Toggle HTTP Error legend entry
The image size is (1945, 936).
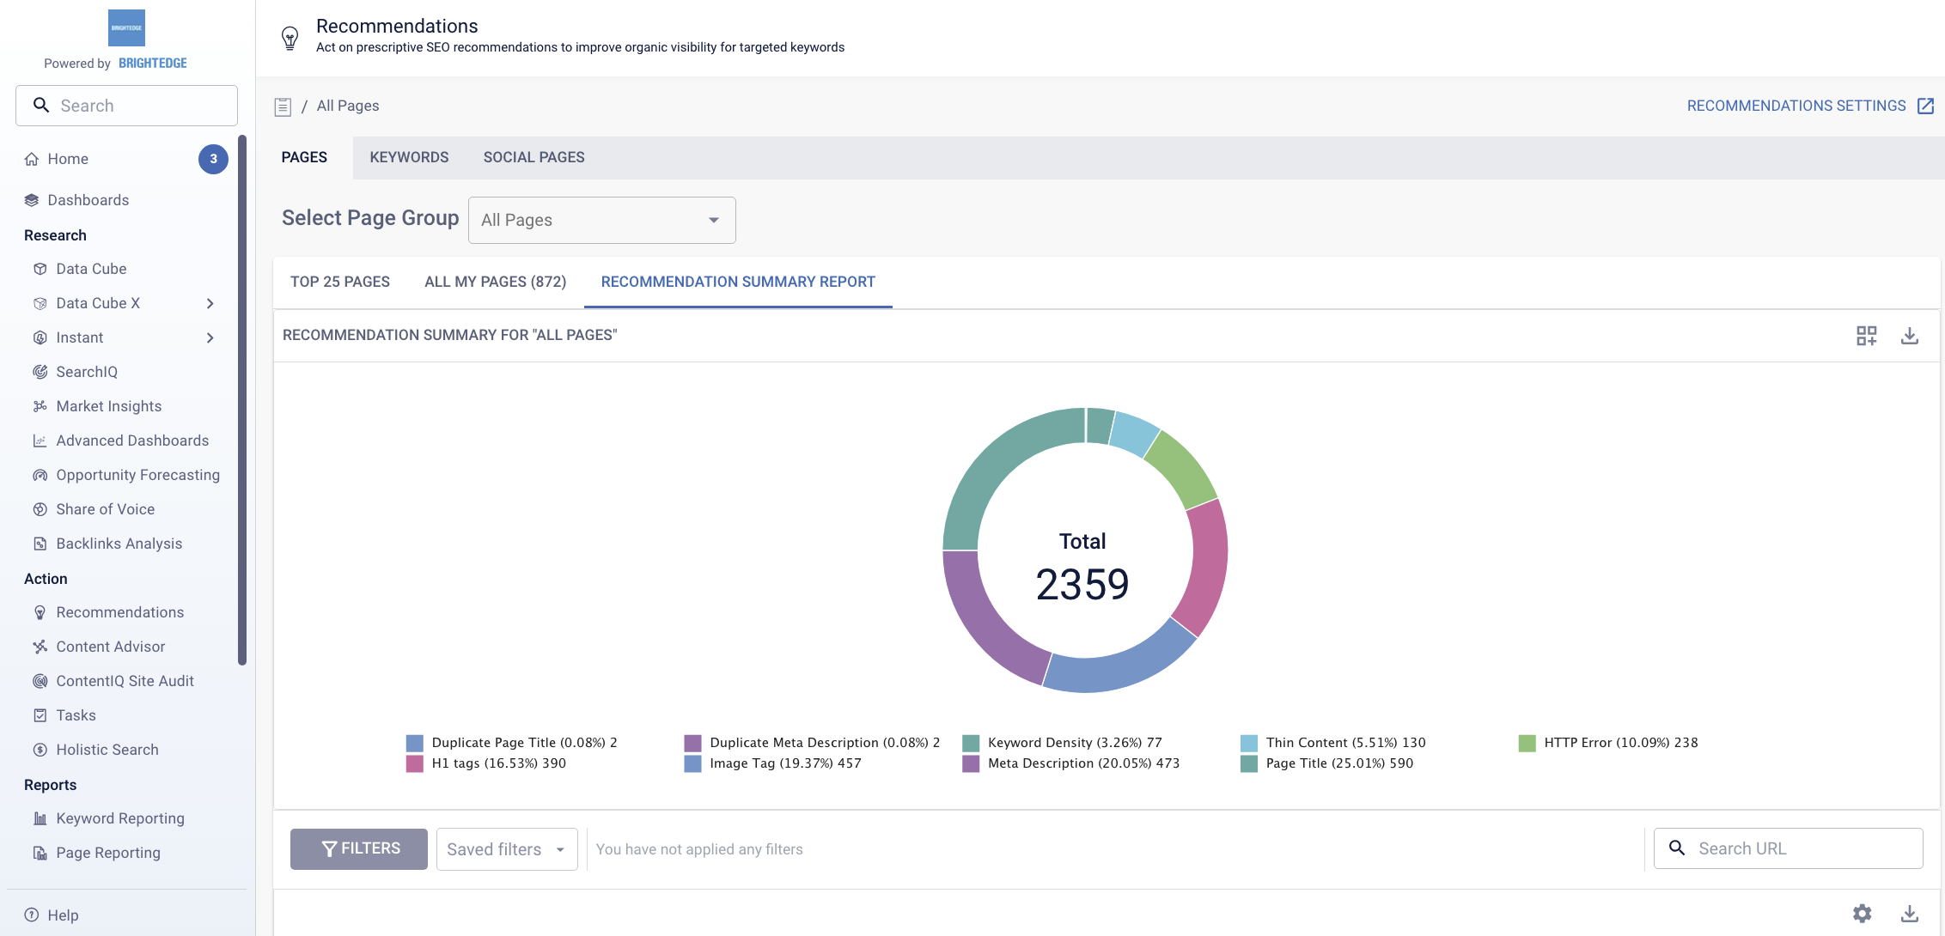[1619, 743]
